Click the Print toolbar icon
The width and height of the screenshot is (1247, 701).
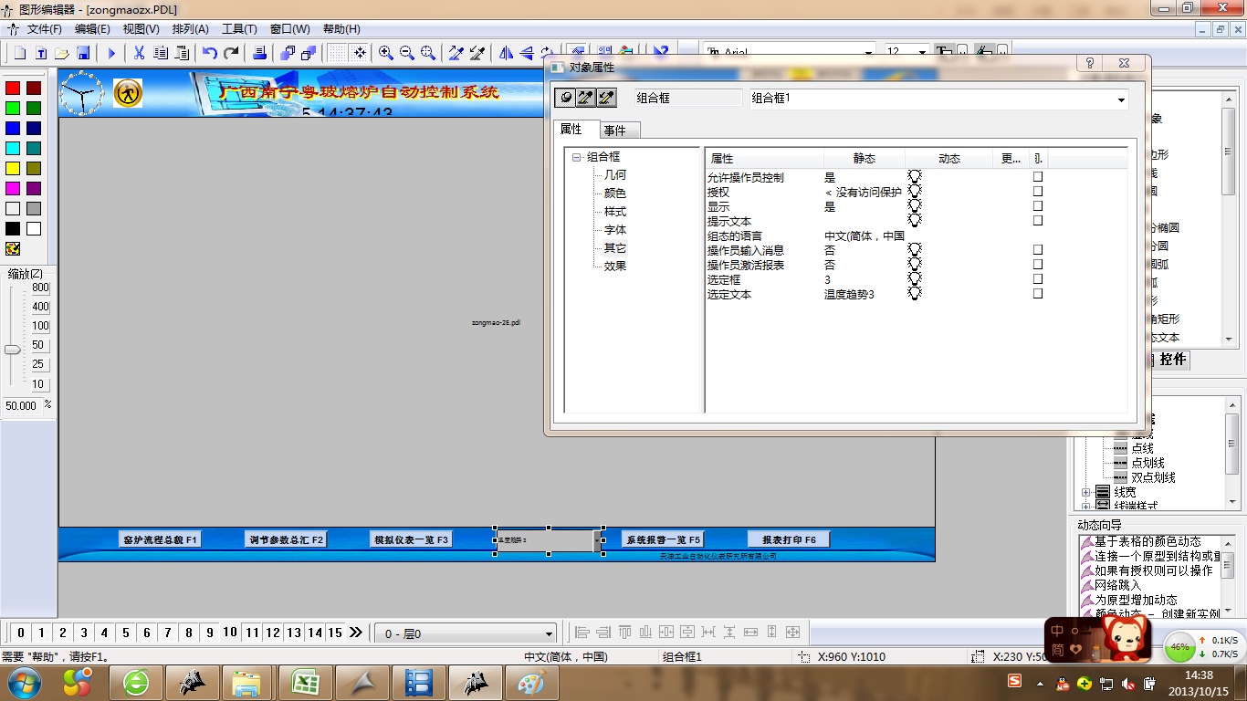(x=259, y=53)
